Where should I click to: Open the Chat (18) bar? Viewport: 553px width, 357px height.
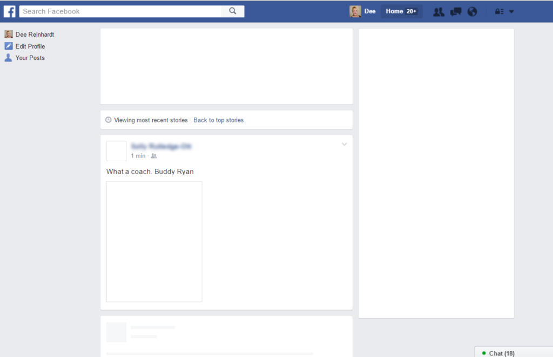pyautogui.click(x=514, y=352)
